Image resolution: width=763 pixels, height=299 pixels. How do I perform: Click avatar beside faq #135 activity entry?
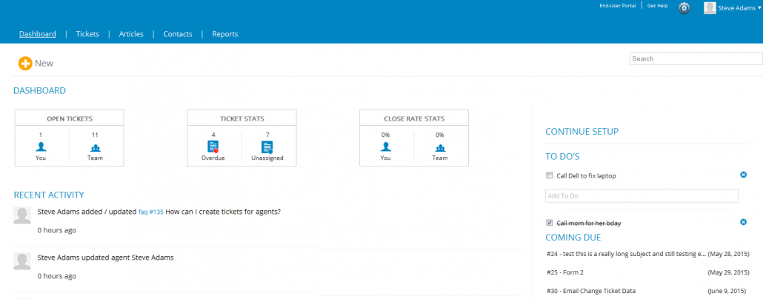[22, 215]
